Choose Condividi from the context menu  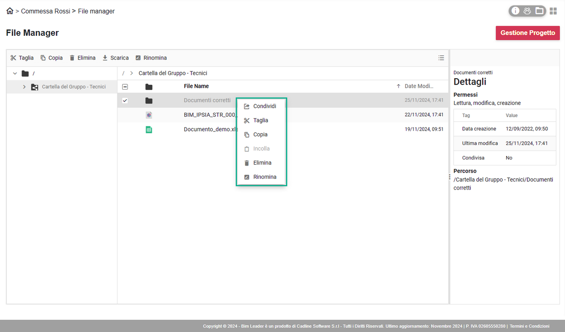[x=265, y=106]
